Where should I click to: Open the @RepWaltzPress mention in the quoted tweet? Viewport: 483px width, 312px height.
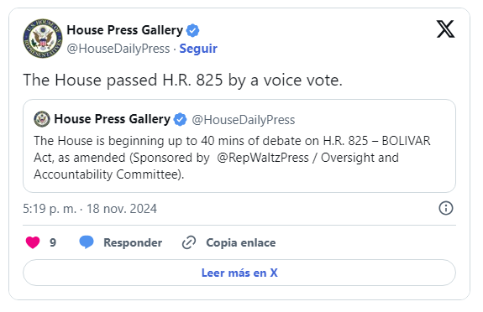click(263, 158)
